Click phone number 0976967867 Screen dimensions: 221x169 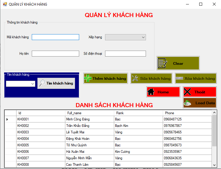[x=173, y=125]
